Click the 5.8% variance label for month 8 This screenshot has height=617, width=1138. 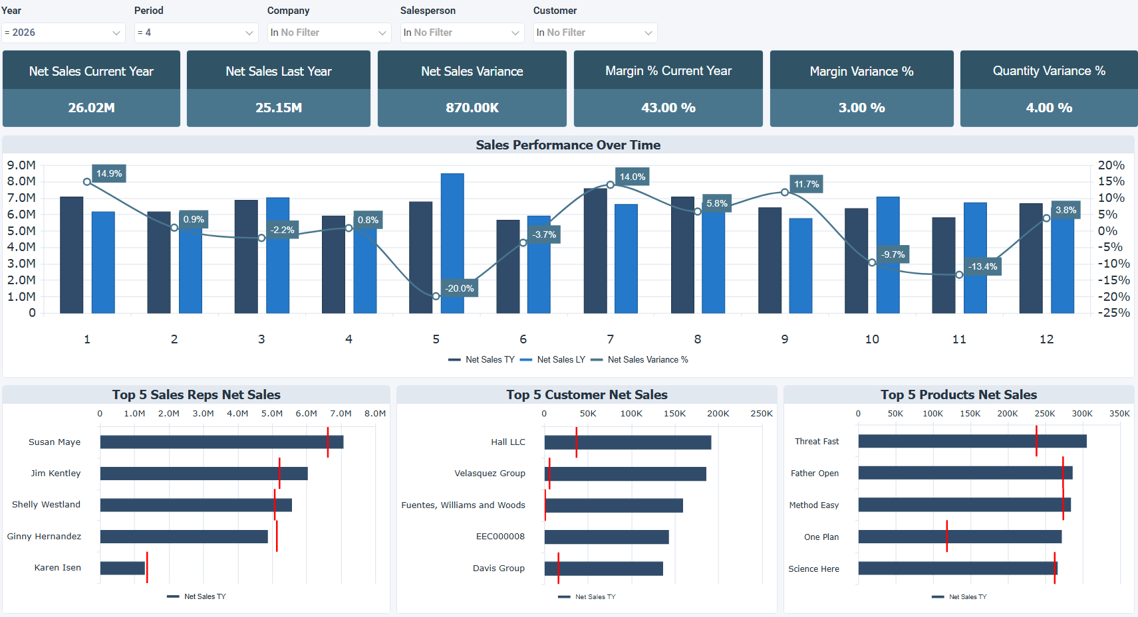click(717, 203)
